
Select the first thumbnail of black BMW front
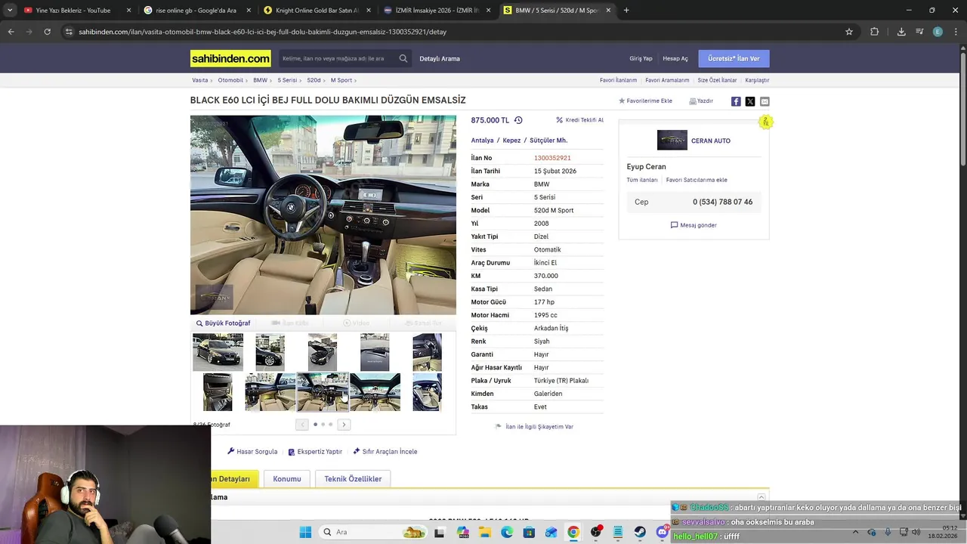tap(218, 352)
